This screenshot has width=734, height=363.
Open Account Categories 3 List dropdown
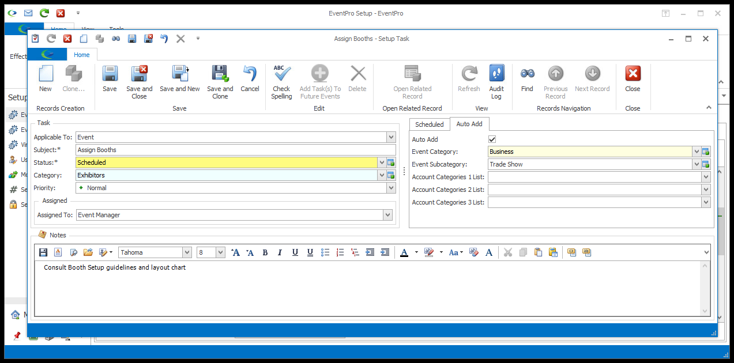(706, 202)
